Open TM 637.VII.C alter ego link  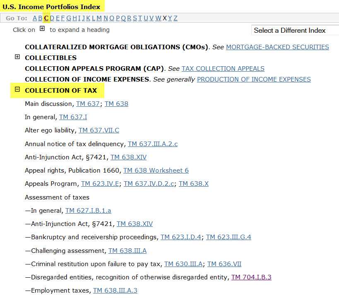tap(99, 130)
